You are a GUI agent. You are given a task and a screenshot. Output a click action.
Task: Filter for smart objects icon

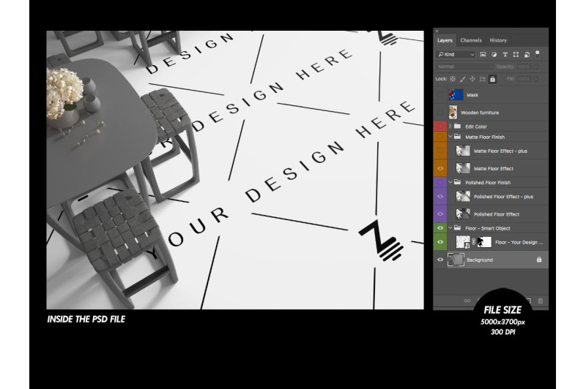click(527, 54)
